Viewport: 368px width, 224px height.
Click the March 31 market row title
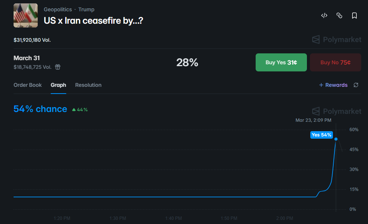point(27,58)
